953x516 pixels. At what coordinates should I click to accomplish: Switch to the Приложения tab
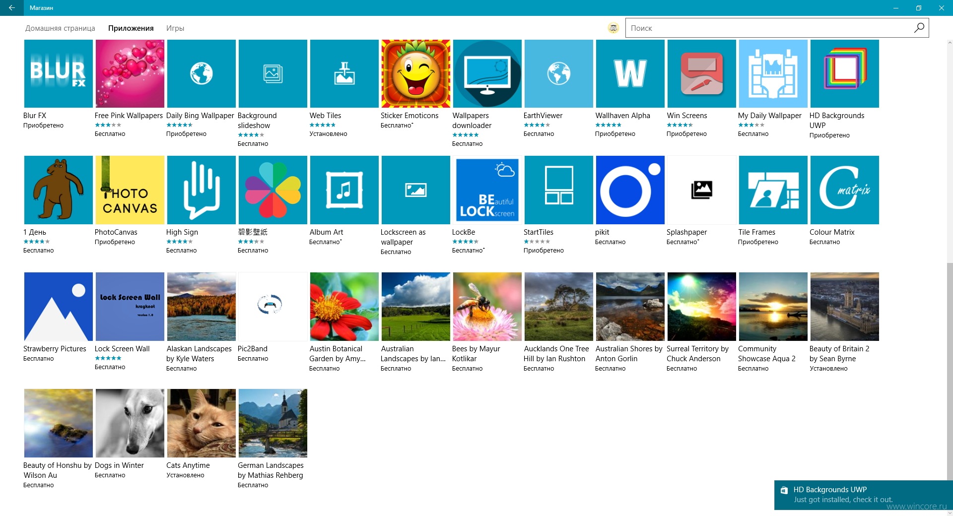click(x=131, y=28)
